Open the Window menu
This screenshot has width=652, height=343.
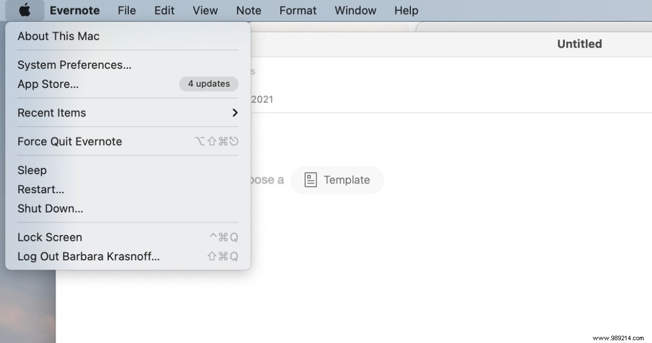pyautogui.click(x=355, y=10)
